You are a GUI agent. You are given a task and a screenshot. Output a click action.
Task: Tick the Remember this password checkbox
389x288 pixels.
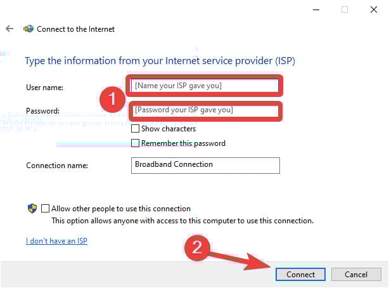coord(135,143)
